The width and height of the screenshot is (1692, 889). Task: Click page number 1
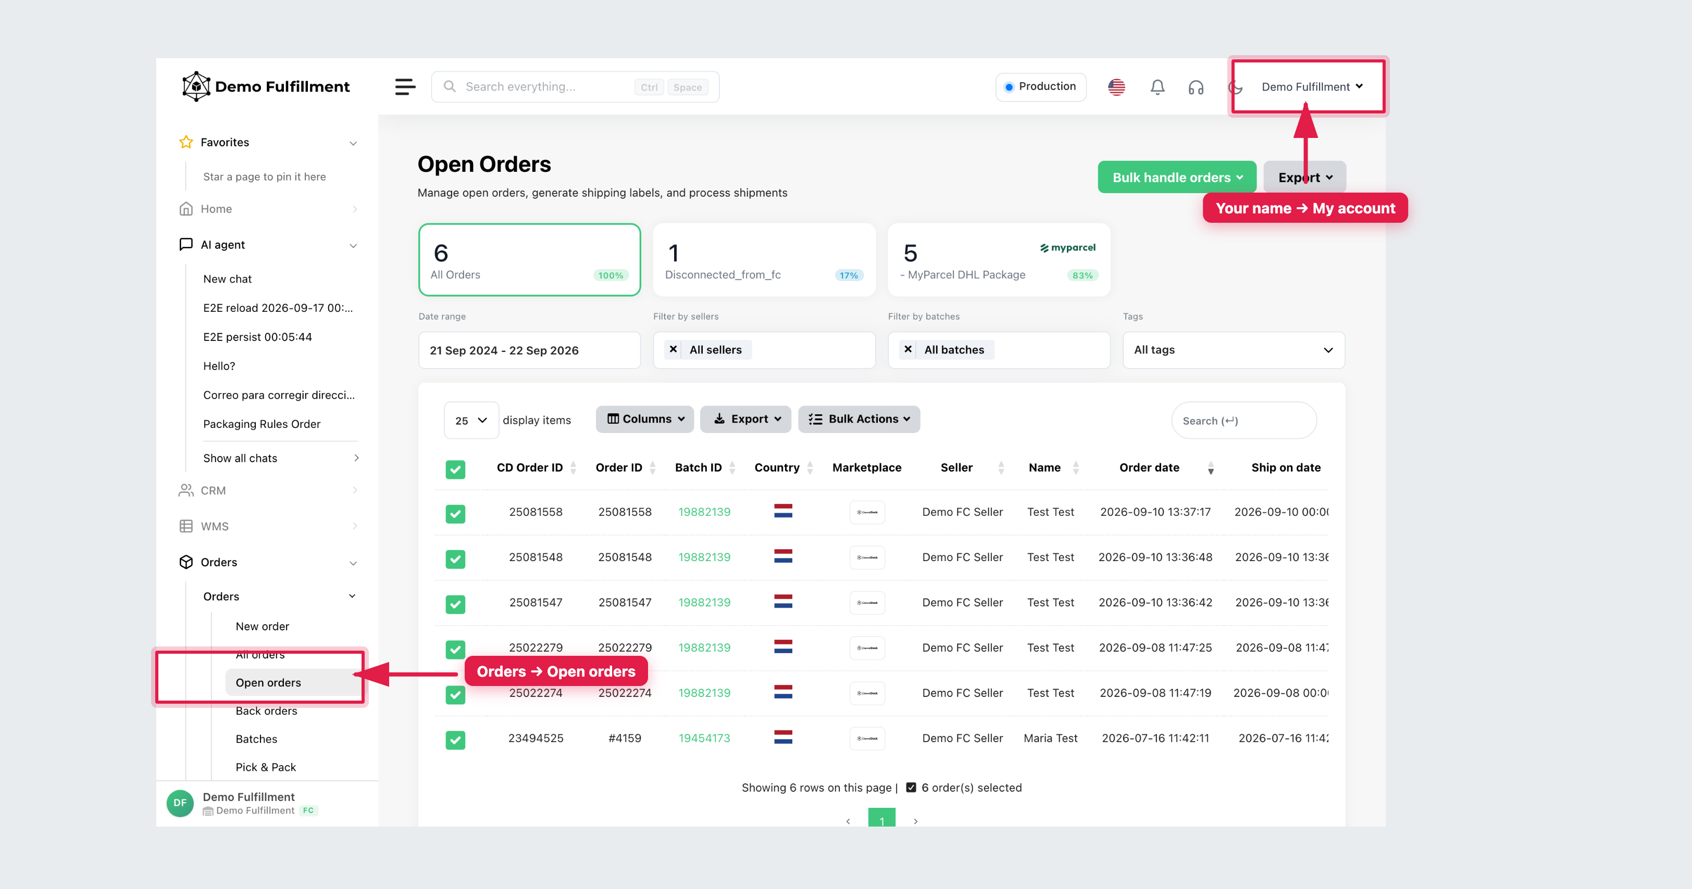click(x=881, y=819)
